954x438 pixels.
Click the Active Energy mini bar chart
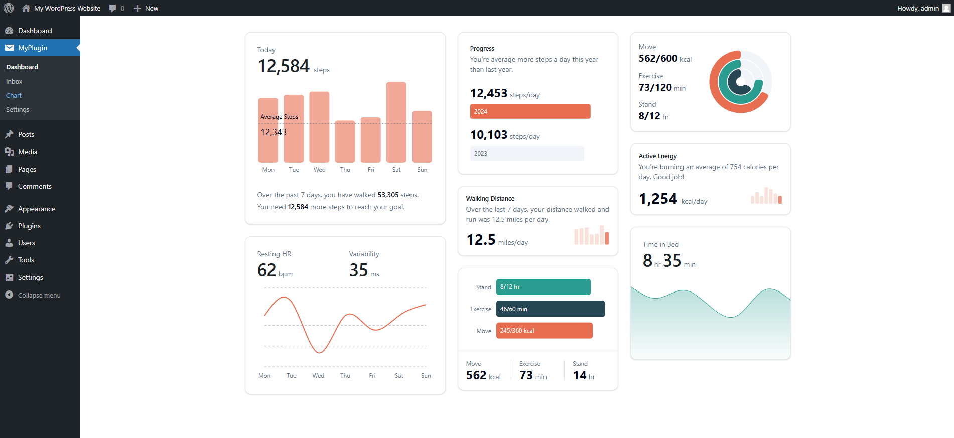click(766, 195)
